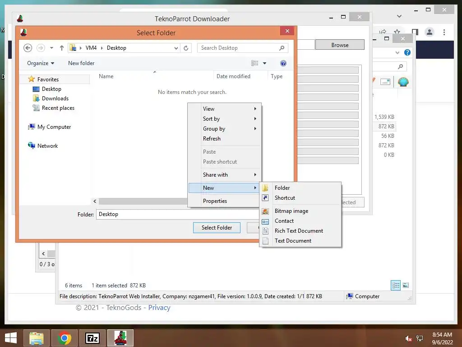Select Network in navigation pane
The height and width of the screenshot is (347, 462).
[x=47, y=146]
